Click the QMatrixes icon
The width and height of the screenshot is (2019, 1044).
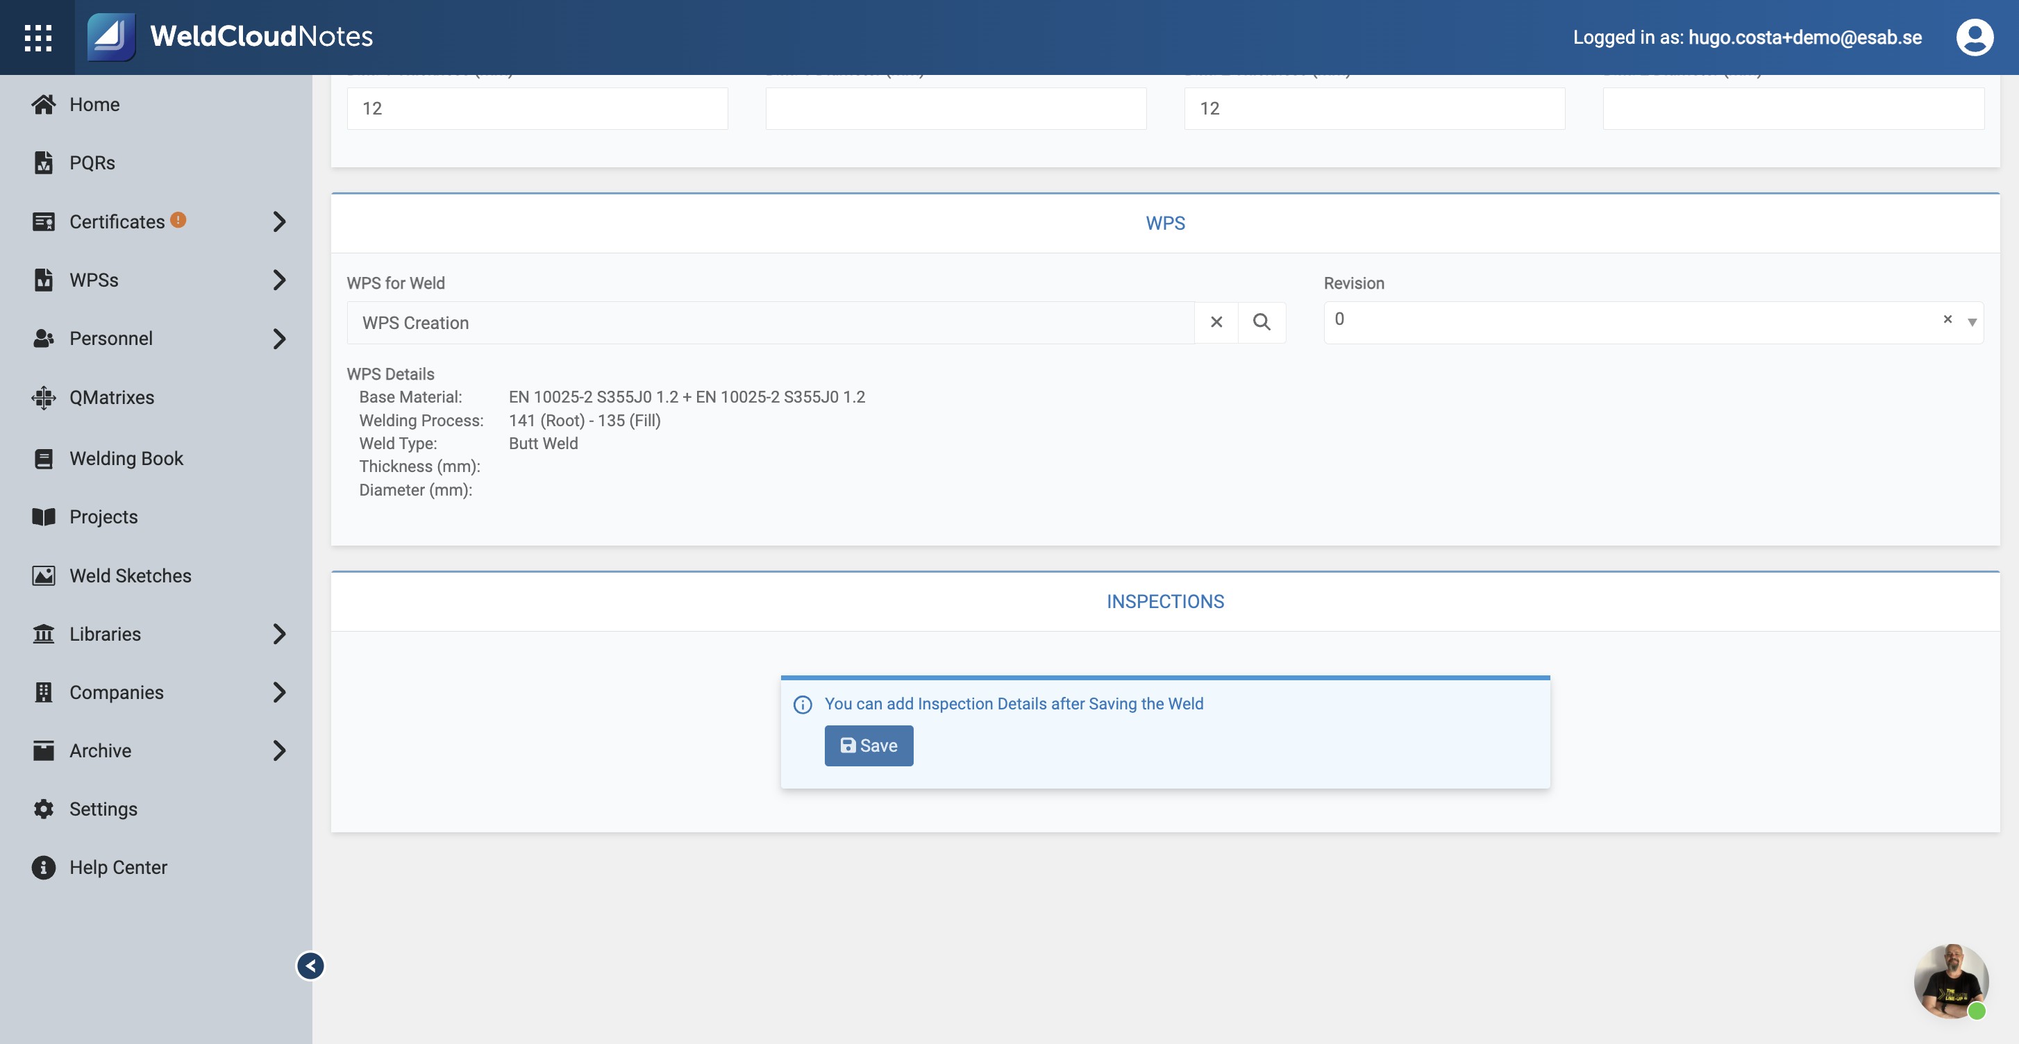(44, 397)
